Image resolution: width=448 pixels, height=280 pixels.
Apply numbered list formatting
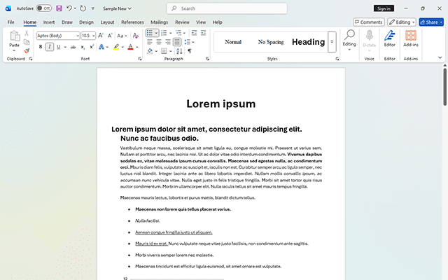pos(164,33)
